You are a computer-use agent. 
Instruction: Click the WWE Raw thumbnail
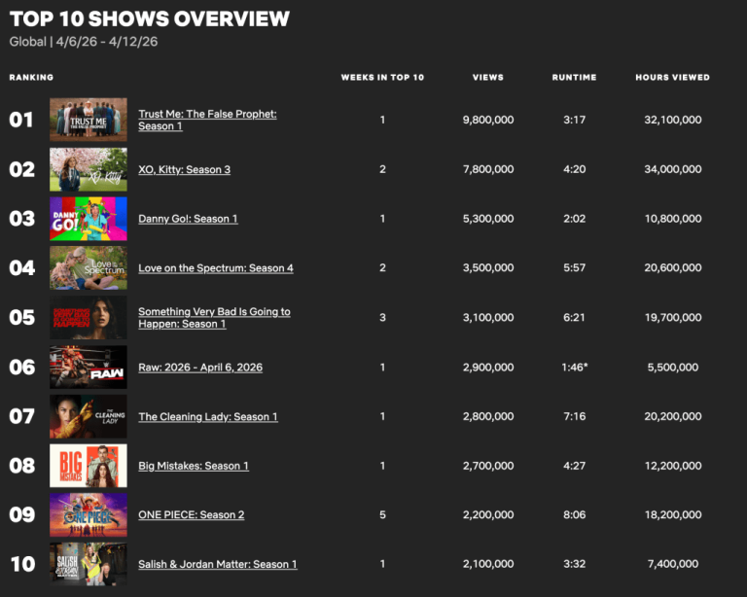click(89, 368)
